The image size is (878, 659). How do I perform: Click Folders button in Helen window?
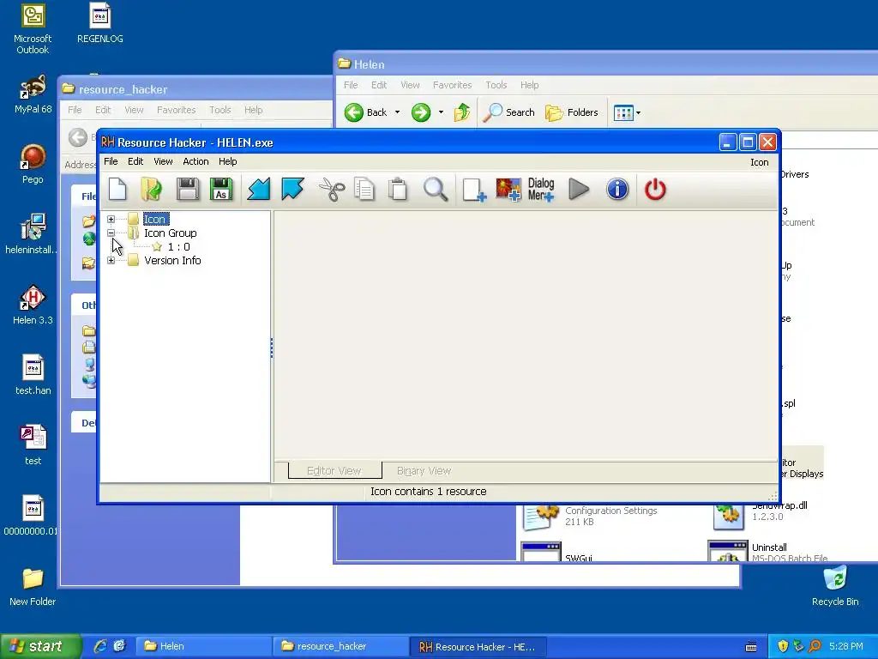(572, 112)
